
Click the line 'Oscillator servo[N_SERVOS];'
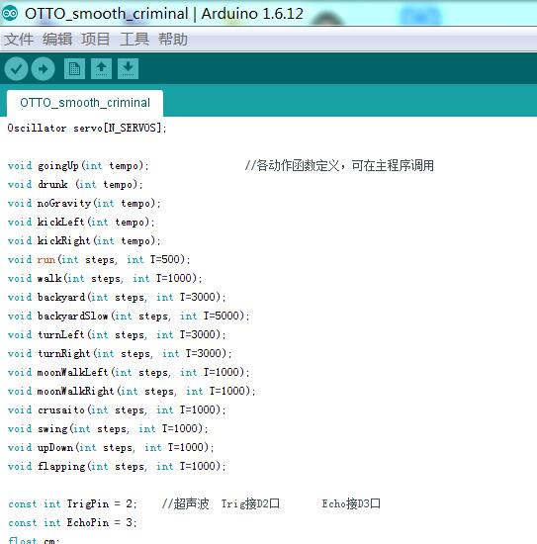(87, 128)
